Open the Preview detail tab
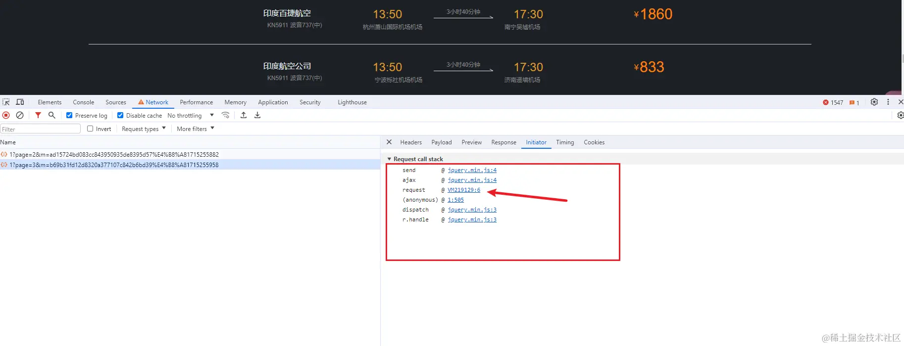Screen dimensions: 904x346 471,142
